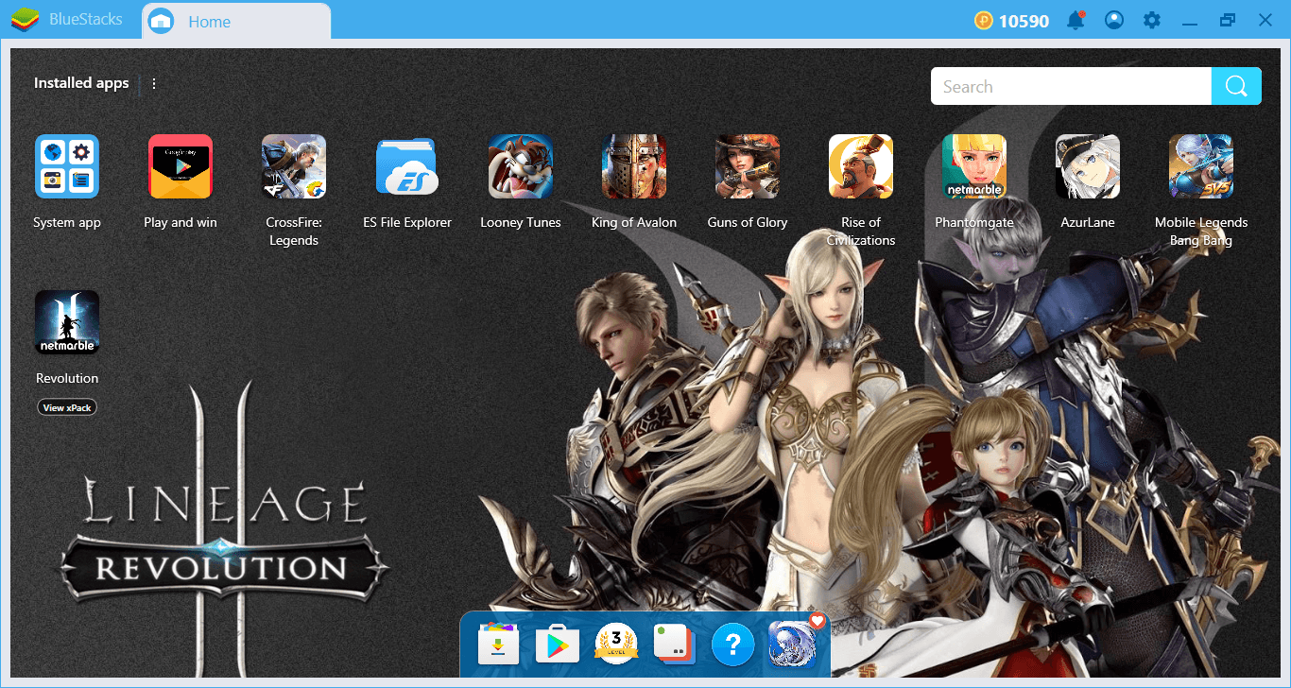The width and height of the screenshot is (1291, 688).
Task: Restore down the BlueStacks window
Action: click(1228, 20)
